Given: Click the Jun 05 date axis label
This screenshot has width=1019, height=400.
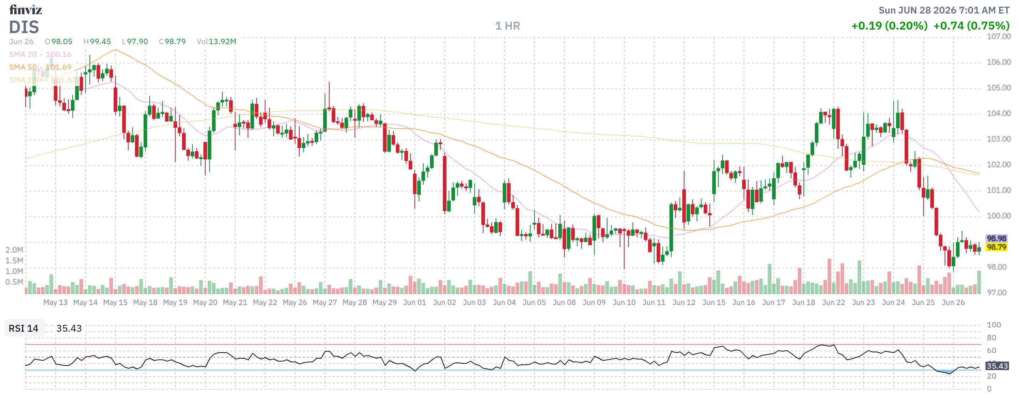Looking at the screenshot, I should pos(534,303).
